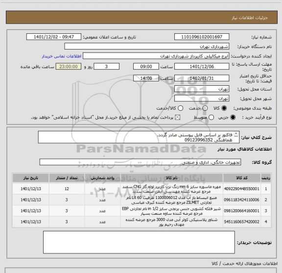
Task: Click the ZILMET منبع انبساط item name
Action: click(171, 200)
